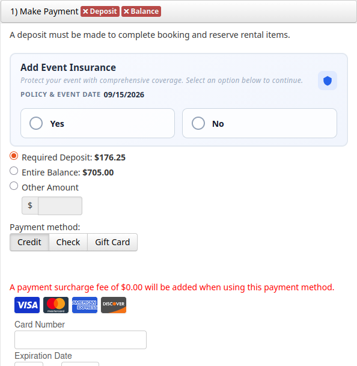Click the blue shield insurance icon
357x366 pixels.
(x=328, y=81)
